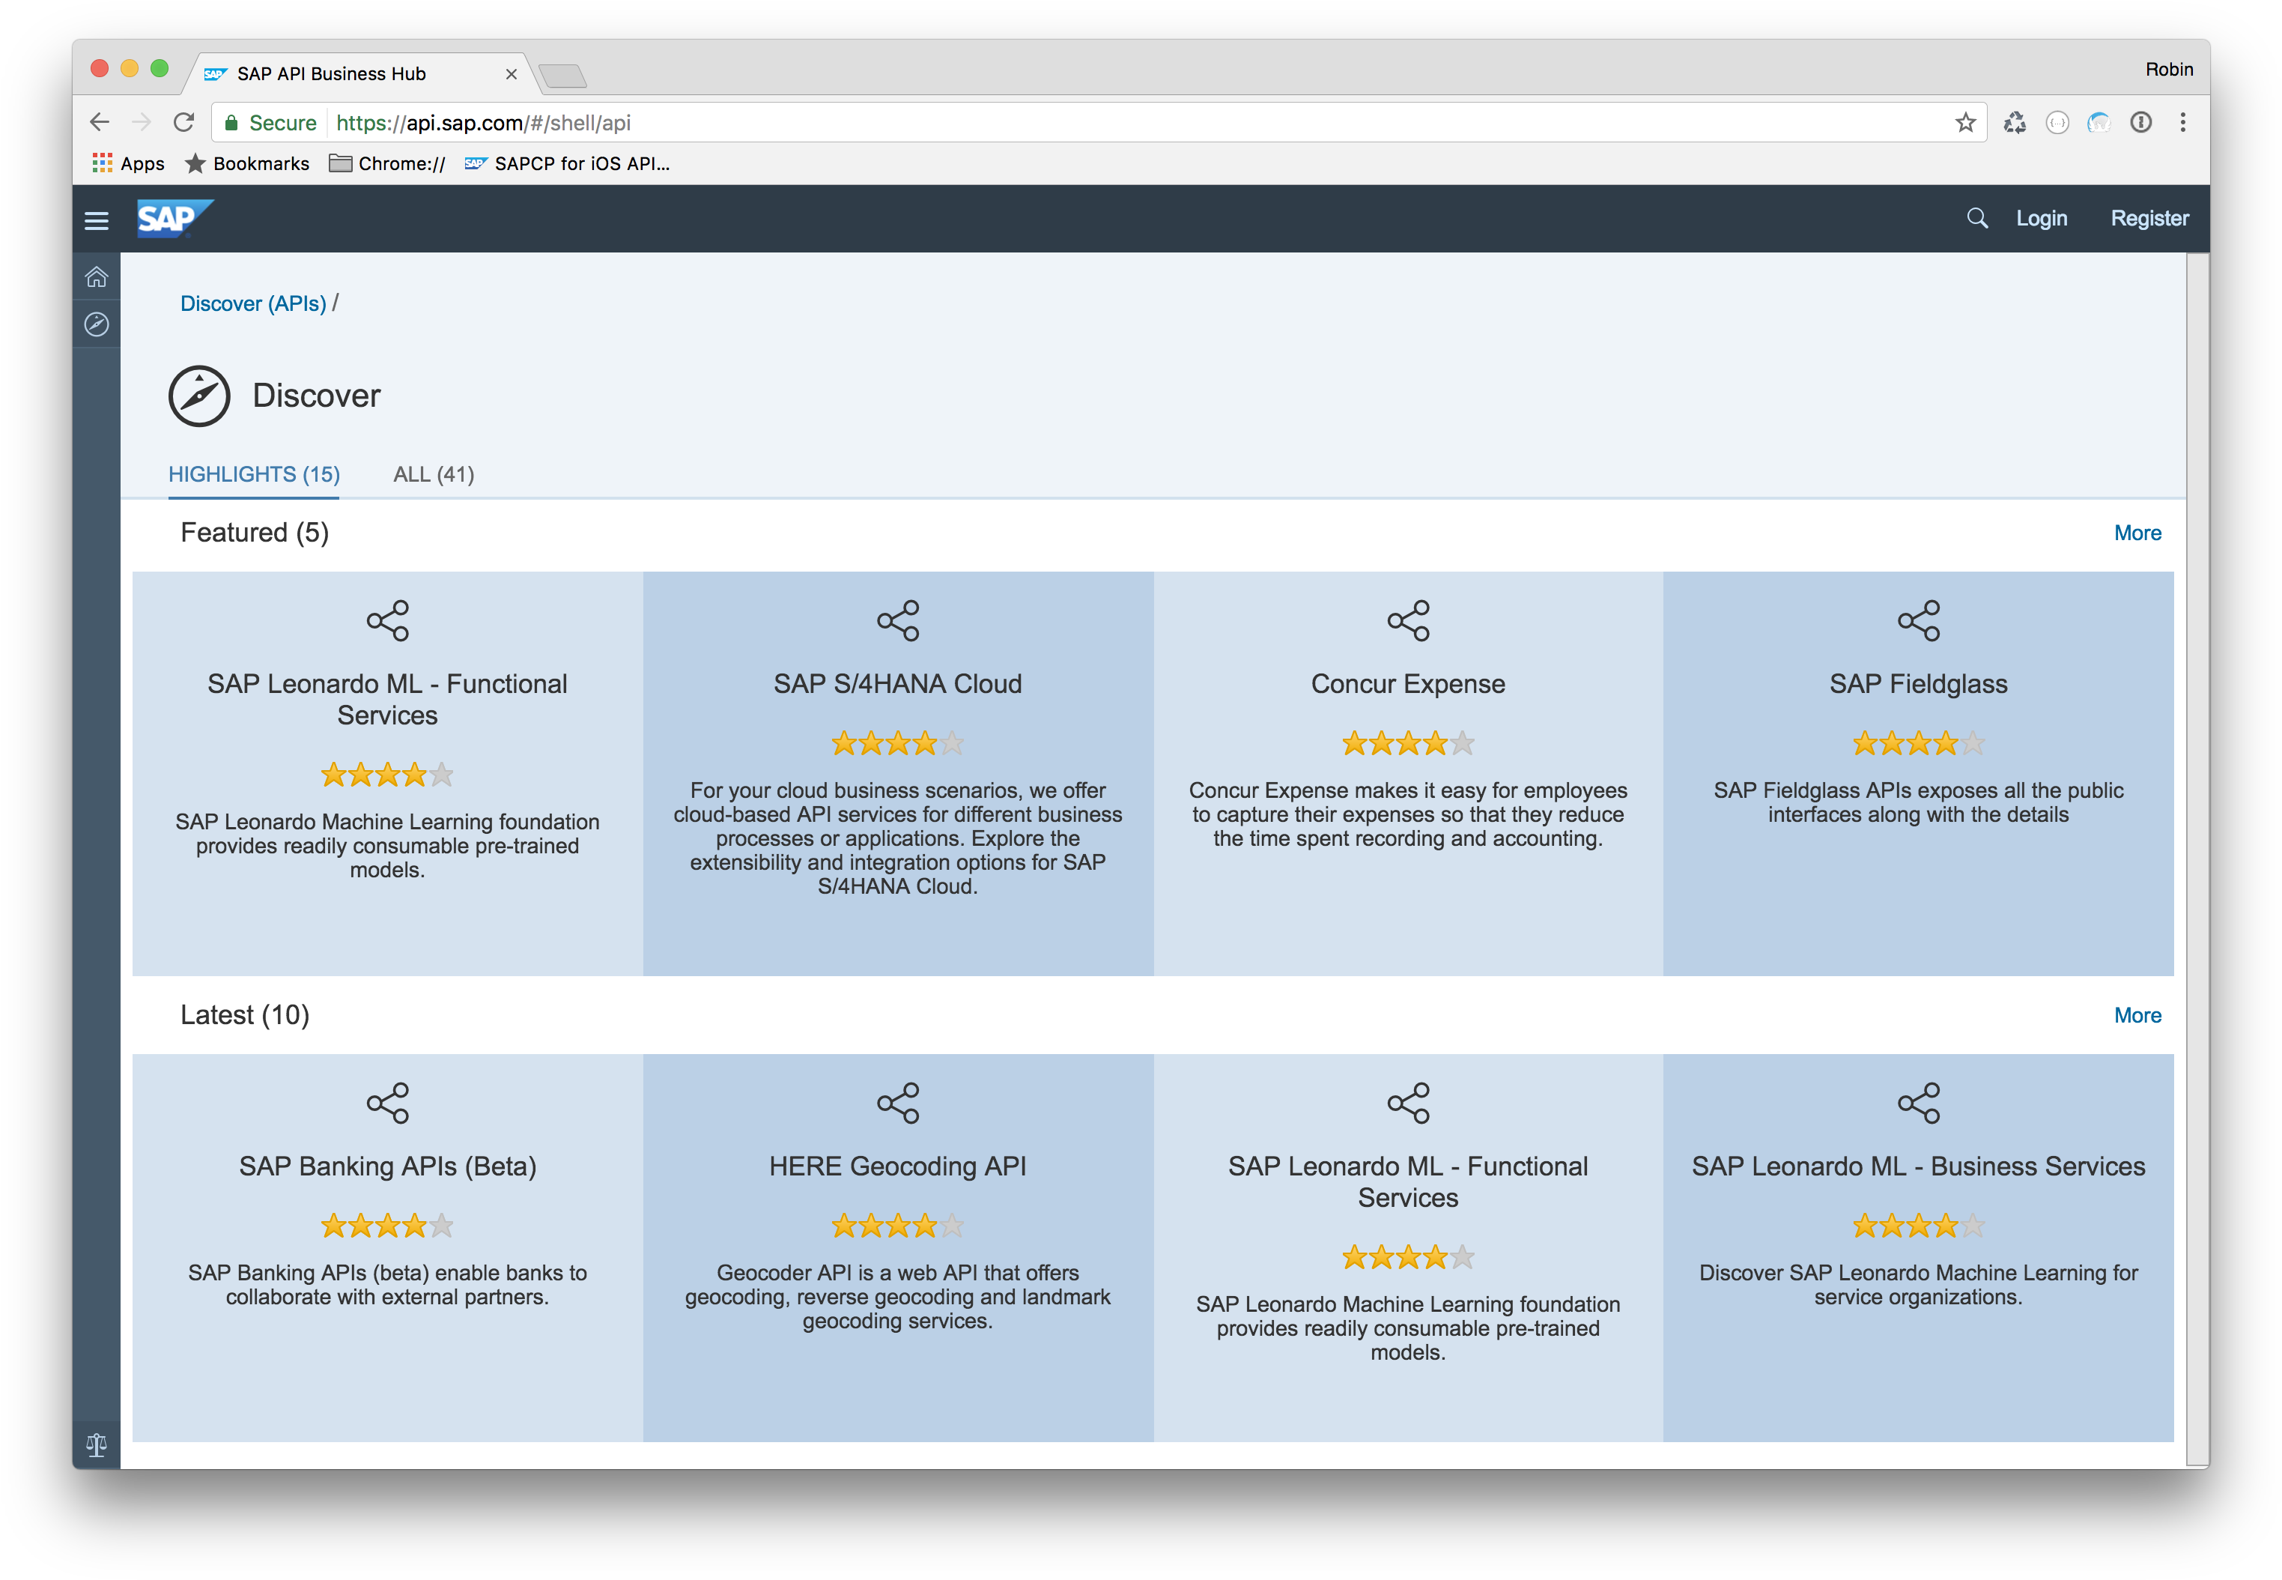2282x1580 pixels.
Task: Click the Register button in the header
Action: (x=2149, y=218)
